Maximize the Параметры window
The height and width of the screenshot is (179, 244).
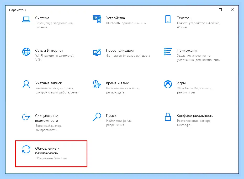point(220,10)
